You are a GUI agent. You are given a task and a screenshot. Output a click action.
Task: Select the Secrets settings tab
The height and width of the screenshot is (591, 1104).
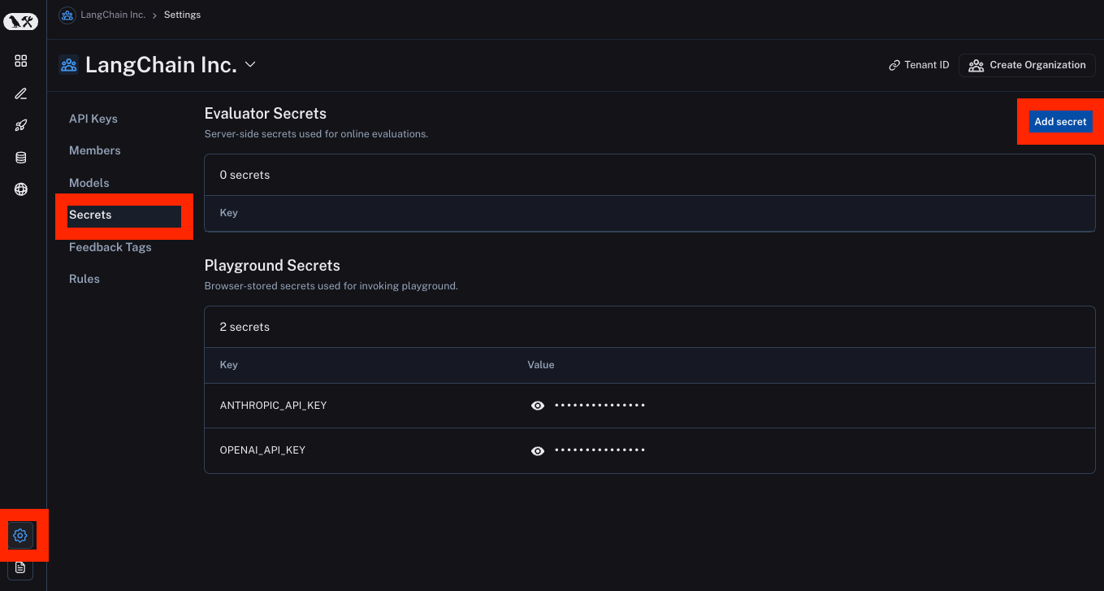click(x=124, y=215)
